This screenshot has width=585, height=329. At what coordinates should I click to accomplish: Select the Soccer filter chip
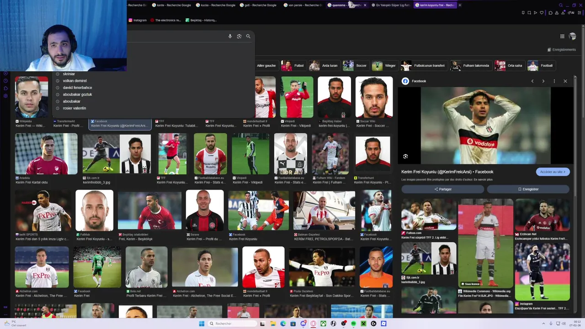click(356, 65)
